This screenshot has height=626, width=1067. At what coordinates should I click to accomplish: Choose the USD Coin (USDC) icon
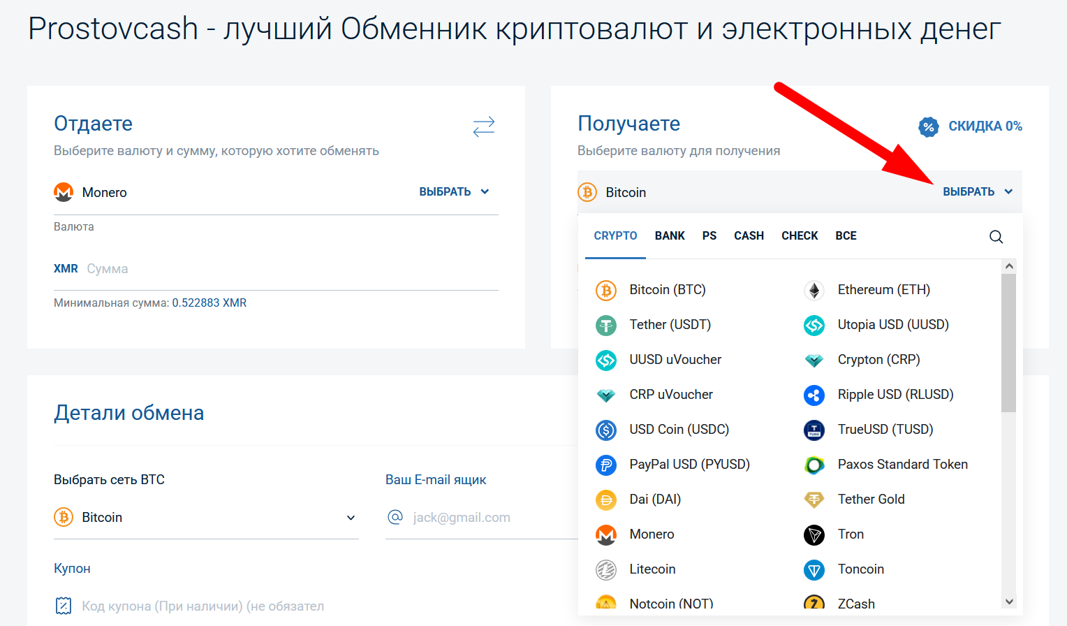(606, 430)
